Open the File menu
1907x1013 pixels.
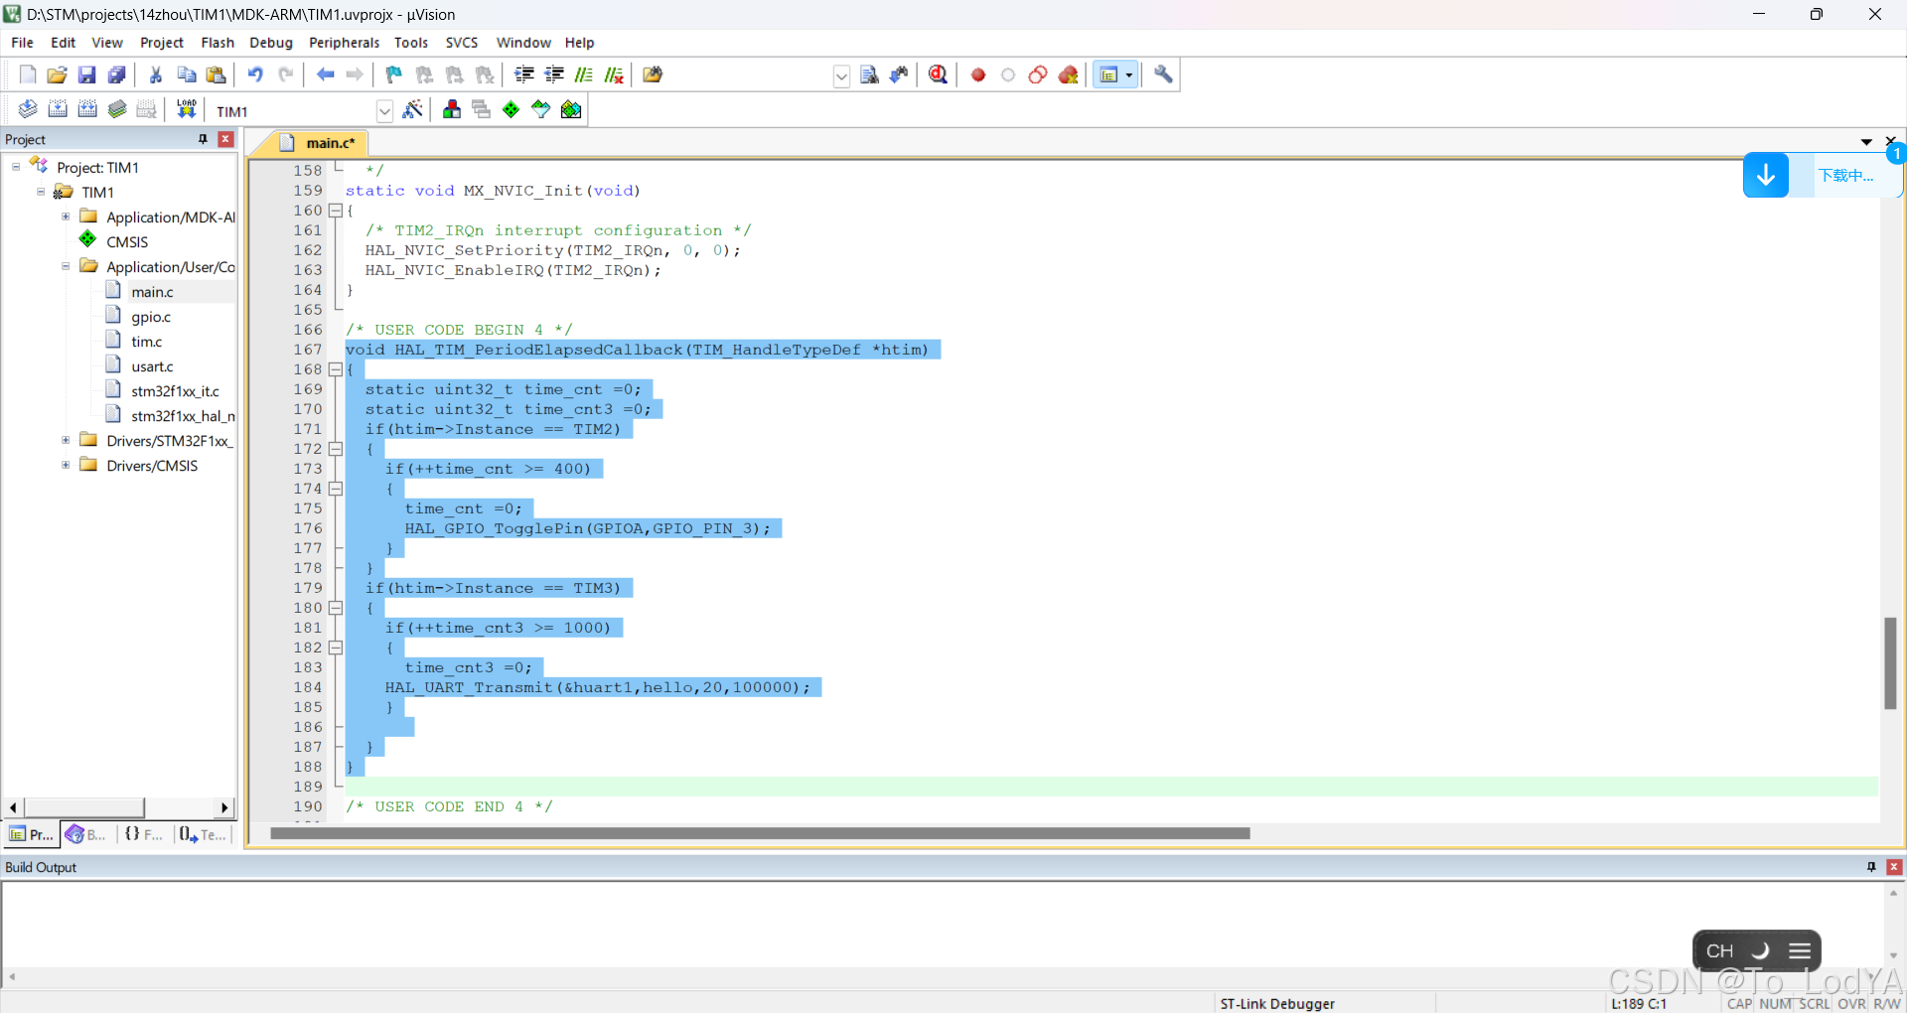(22, 43)
